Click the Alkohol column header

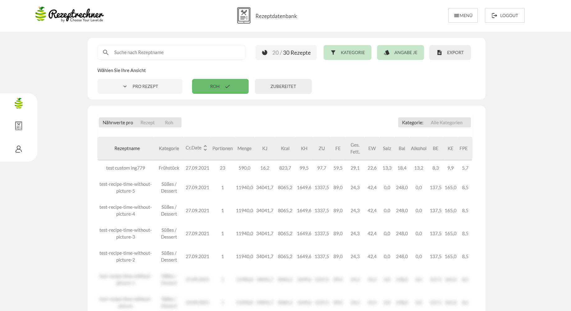[419, 149]
